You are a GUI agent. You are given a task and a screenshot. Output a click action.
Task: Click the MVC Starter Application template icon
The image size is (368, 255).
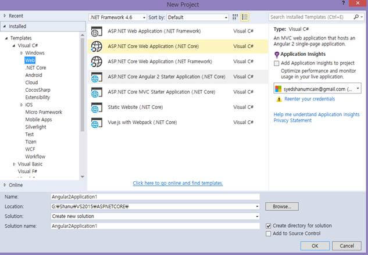click(97, 92)
